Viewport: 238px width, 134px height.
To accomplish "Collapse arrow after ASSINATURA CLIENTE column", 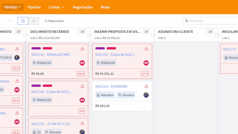I will (218, 35).
